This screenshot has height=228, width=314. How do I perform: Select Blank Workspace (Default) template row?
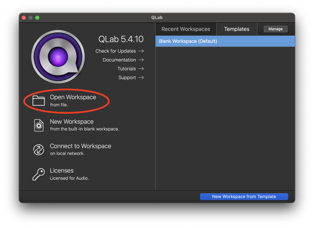click(x=225, y=41)
